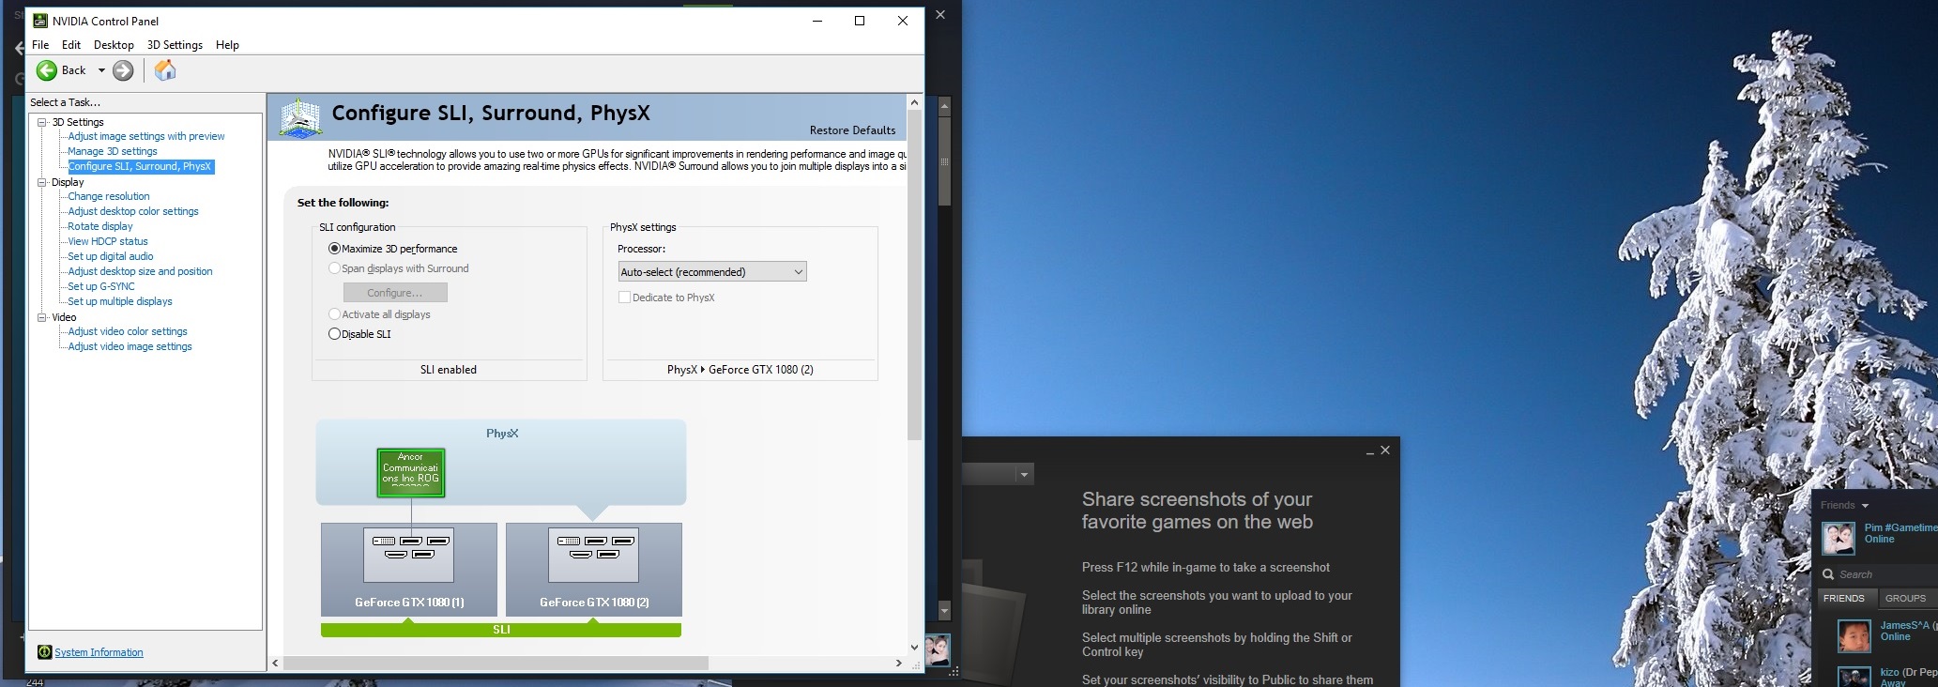The height and width of the screenshot is (687, 1938).
Task: Go to the NVIDIA Control Panel home icon
Action: (x=165, y=70)
